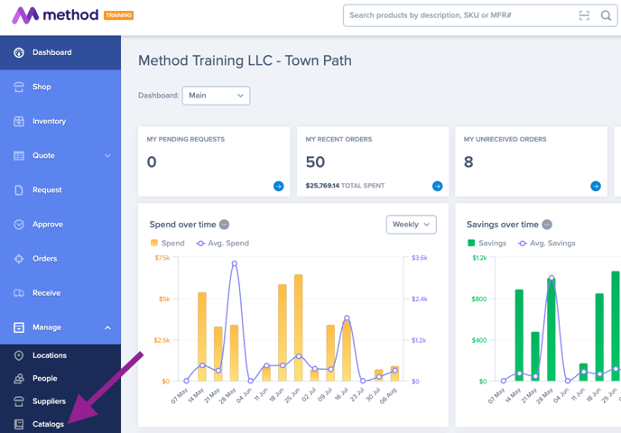The width and height of the screenshot is (621, 433).
Task: Click the '0' pending requests count
Action: (152, 161)
